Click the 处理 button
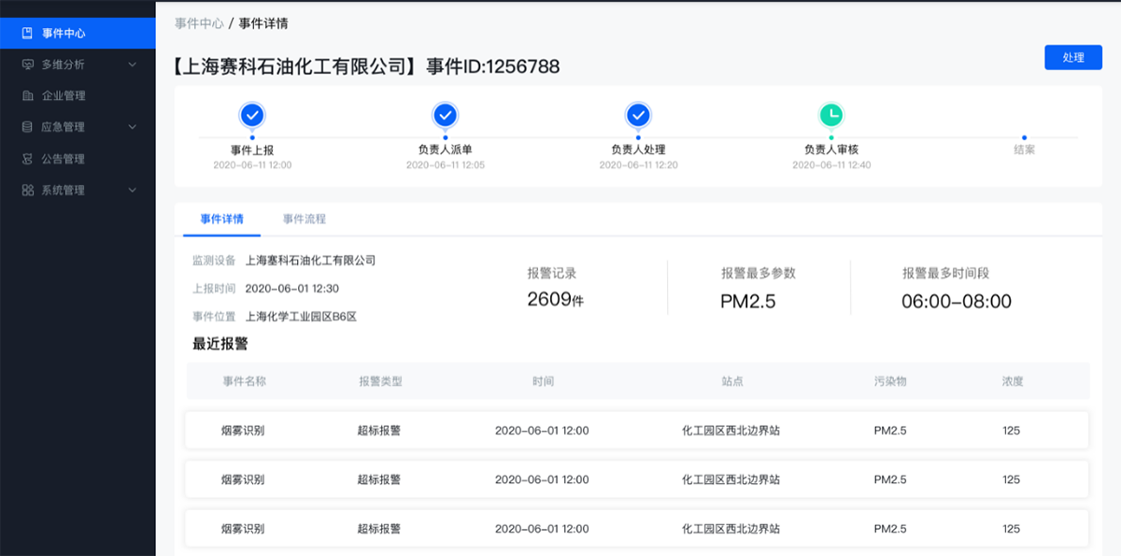This screenshot has height=556, width=1121. click(1072, 57)
